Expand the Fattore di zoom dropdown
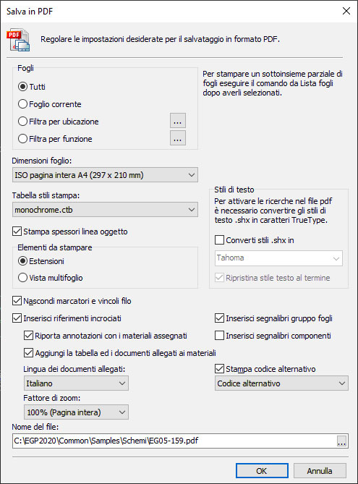Screen dimensions: 358x484 pyautogui.click(x=76, y=412)
